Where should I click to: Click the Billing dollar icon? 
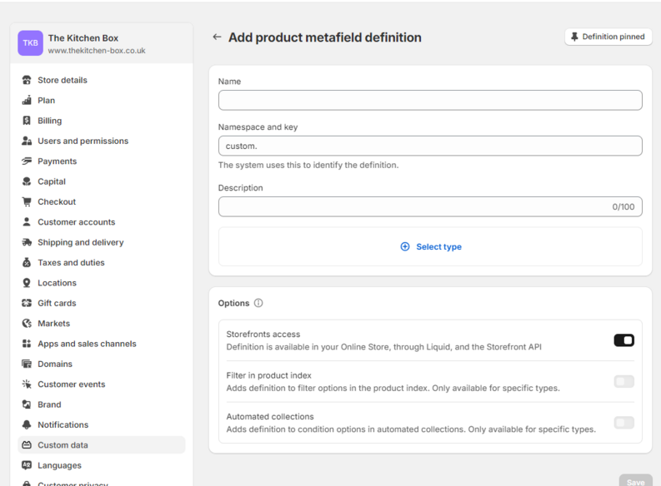pos(27,121)
